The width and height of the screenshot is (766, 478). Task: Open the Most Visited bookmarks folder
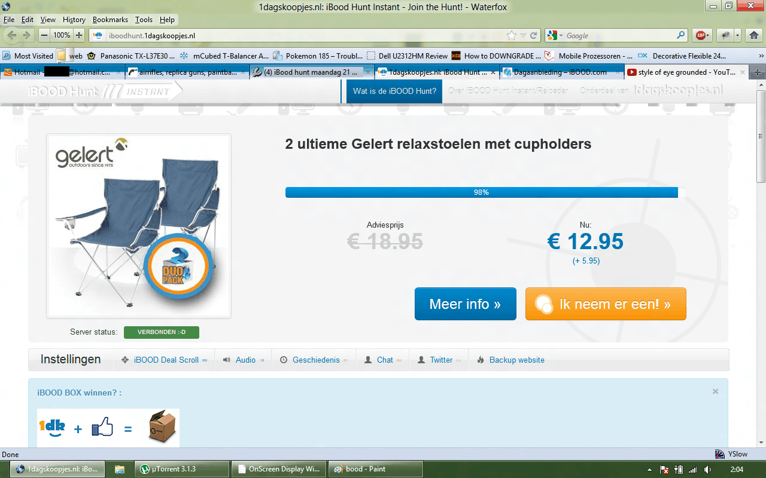(x=28, y=56)
